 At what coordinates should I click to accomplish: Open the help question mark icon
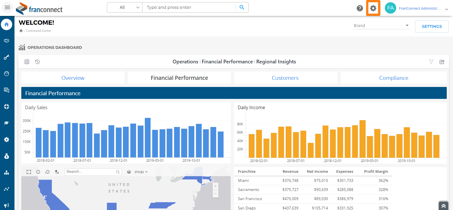pyautogui.click(x=360, y=8)
